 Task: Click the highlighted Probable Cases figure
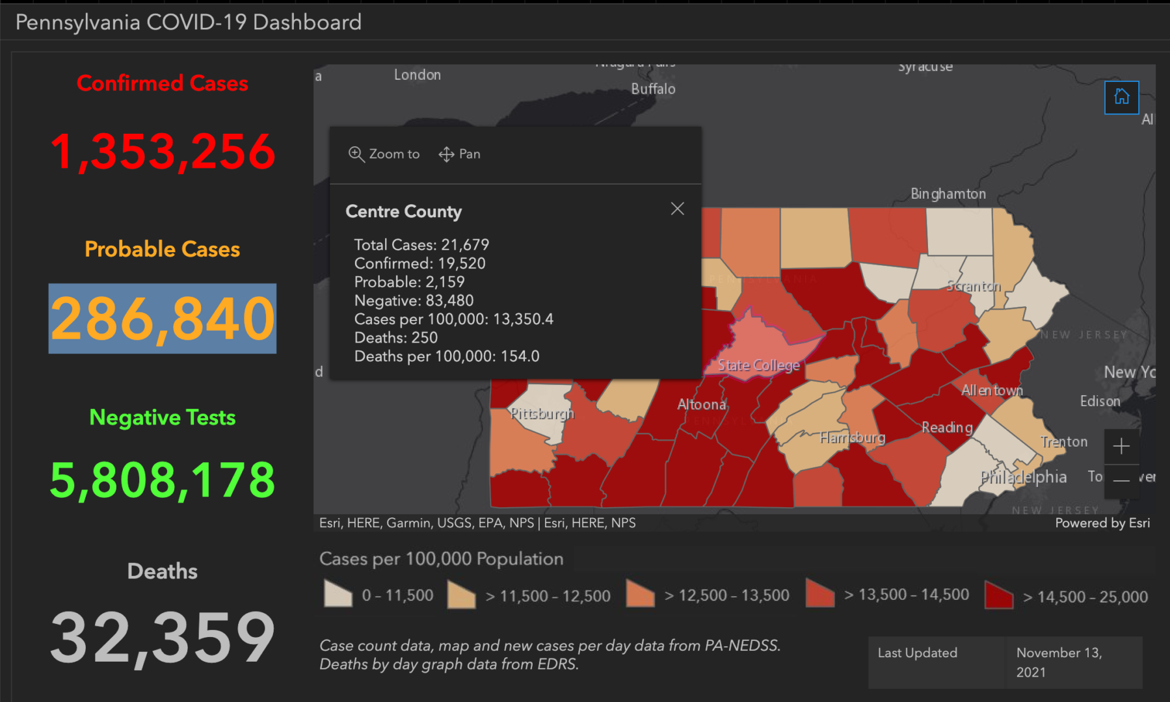[x=162, y=319]
